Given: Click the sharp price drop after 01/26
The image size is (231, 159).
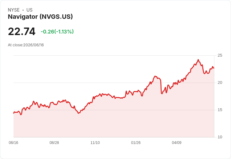Looking at the screenshot, I should coord(161,87).
